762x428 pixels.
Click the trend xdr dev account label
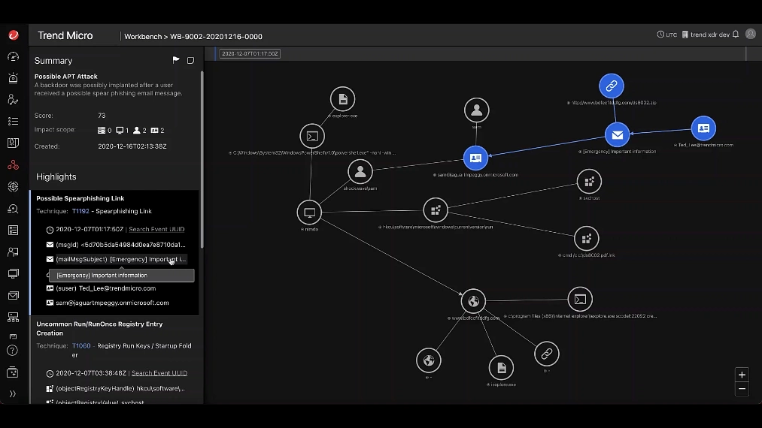point(706,35)
